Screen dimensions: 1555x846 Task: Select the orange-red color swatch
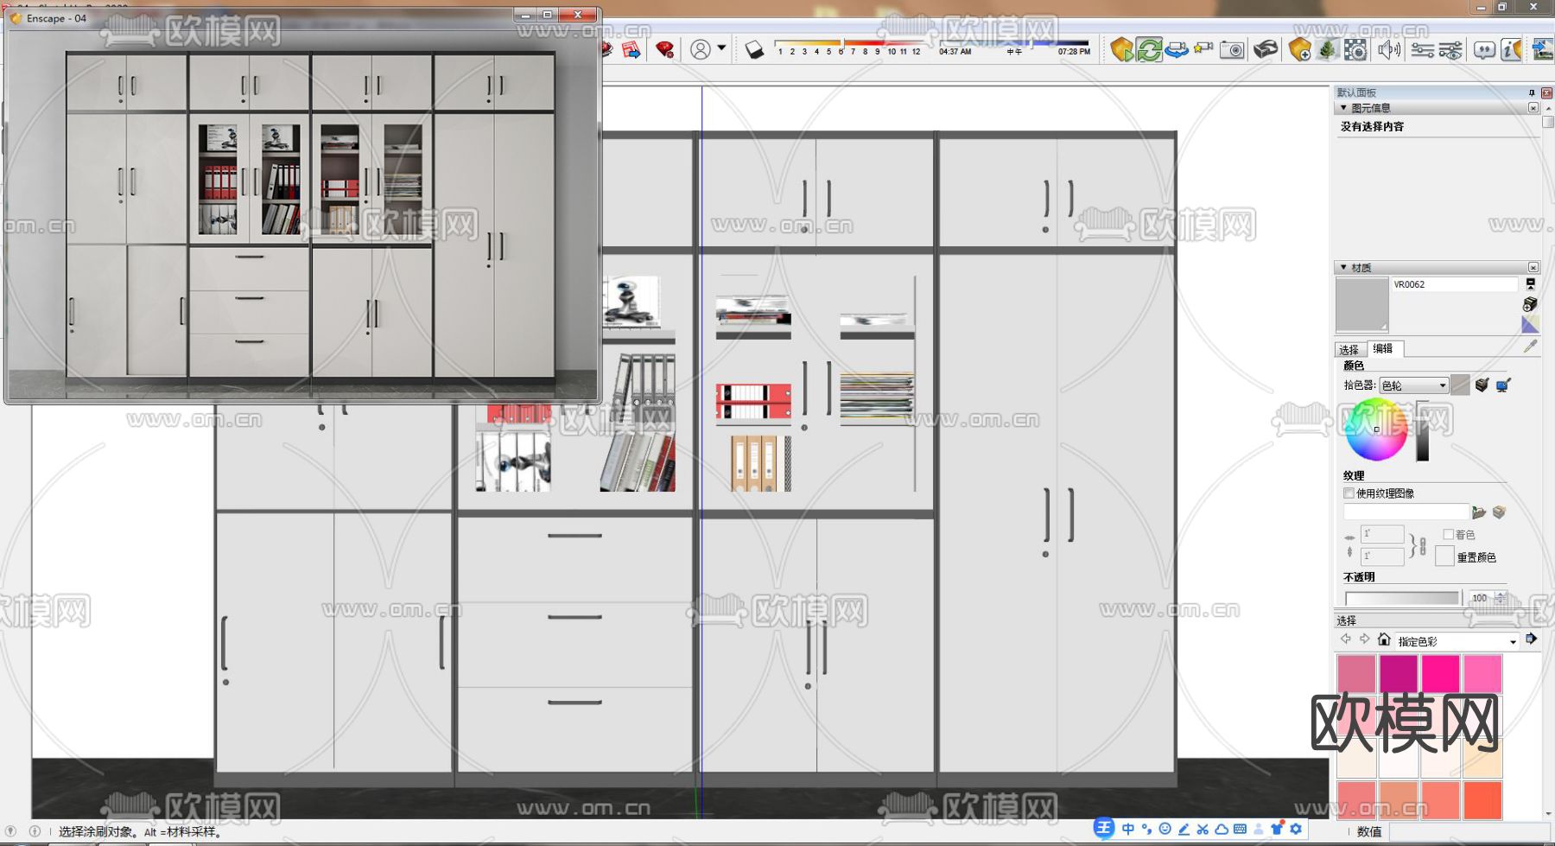pyautogui.click(x=1482, y=799)
